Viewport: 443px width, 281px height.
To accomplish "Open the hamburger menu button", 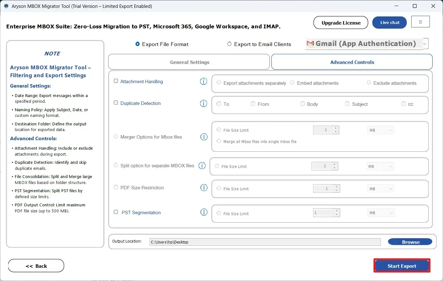I will tap(420, 22).
